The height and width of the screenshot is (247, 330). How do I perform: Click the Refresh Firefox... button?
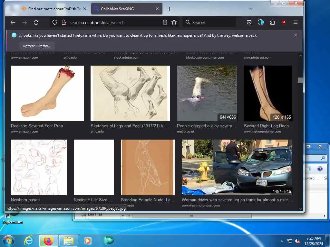(x=37, y=46)
